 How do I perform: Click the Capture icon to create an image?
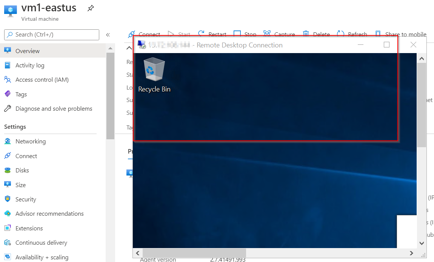pyautogui.click(x=267, y=34)
